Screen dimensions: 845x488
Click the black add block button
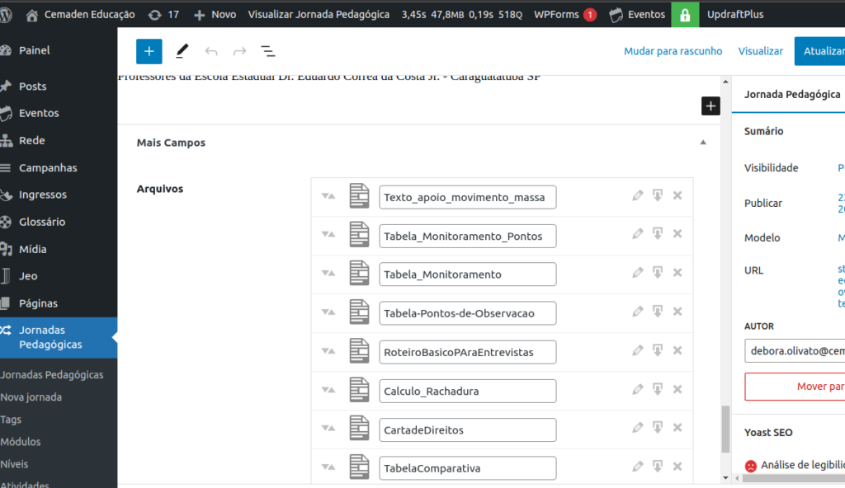[x=710, y=106]
